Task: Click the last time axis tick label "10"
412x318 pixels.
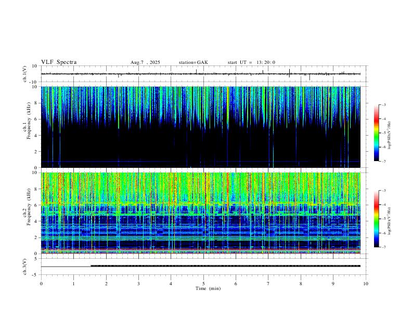Action: tap(366, 284)
